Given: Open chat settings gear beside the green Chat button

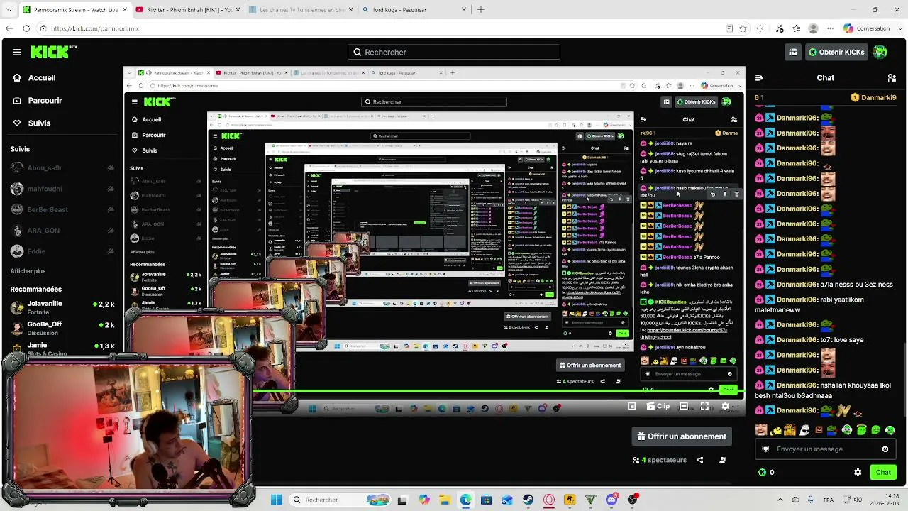Looking at the screenshot, I should point(858,472).
